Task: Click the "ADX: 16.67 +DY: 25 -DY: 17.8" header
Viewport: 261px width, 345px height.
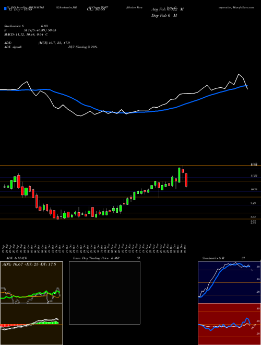Action: coord(29,264)
